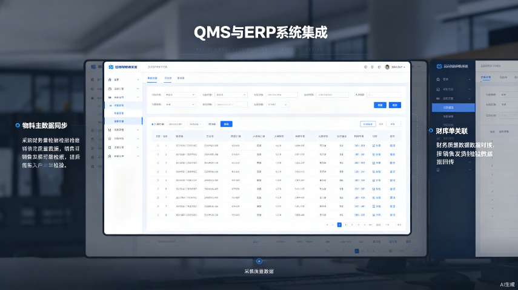Select the blue radio dot above the table
The image size is (518, 290).
152,124
